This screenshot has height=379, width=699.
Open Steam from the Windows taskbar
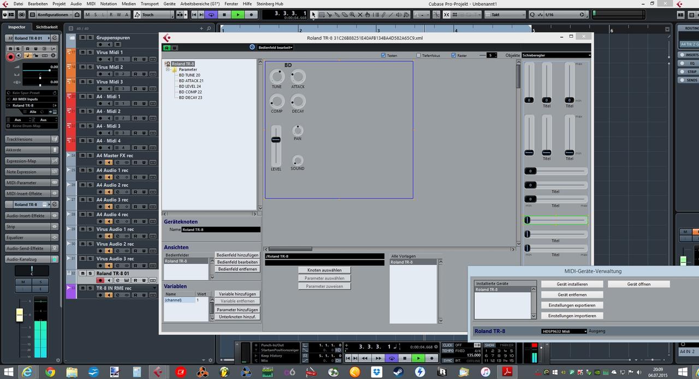point(398,372)
